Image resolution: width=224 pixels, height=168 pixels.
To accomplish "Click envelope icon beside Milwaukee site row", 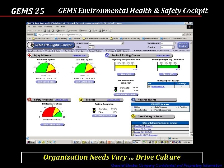I will [149, 86].
